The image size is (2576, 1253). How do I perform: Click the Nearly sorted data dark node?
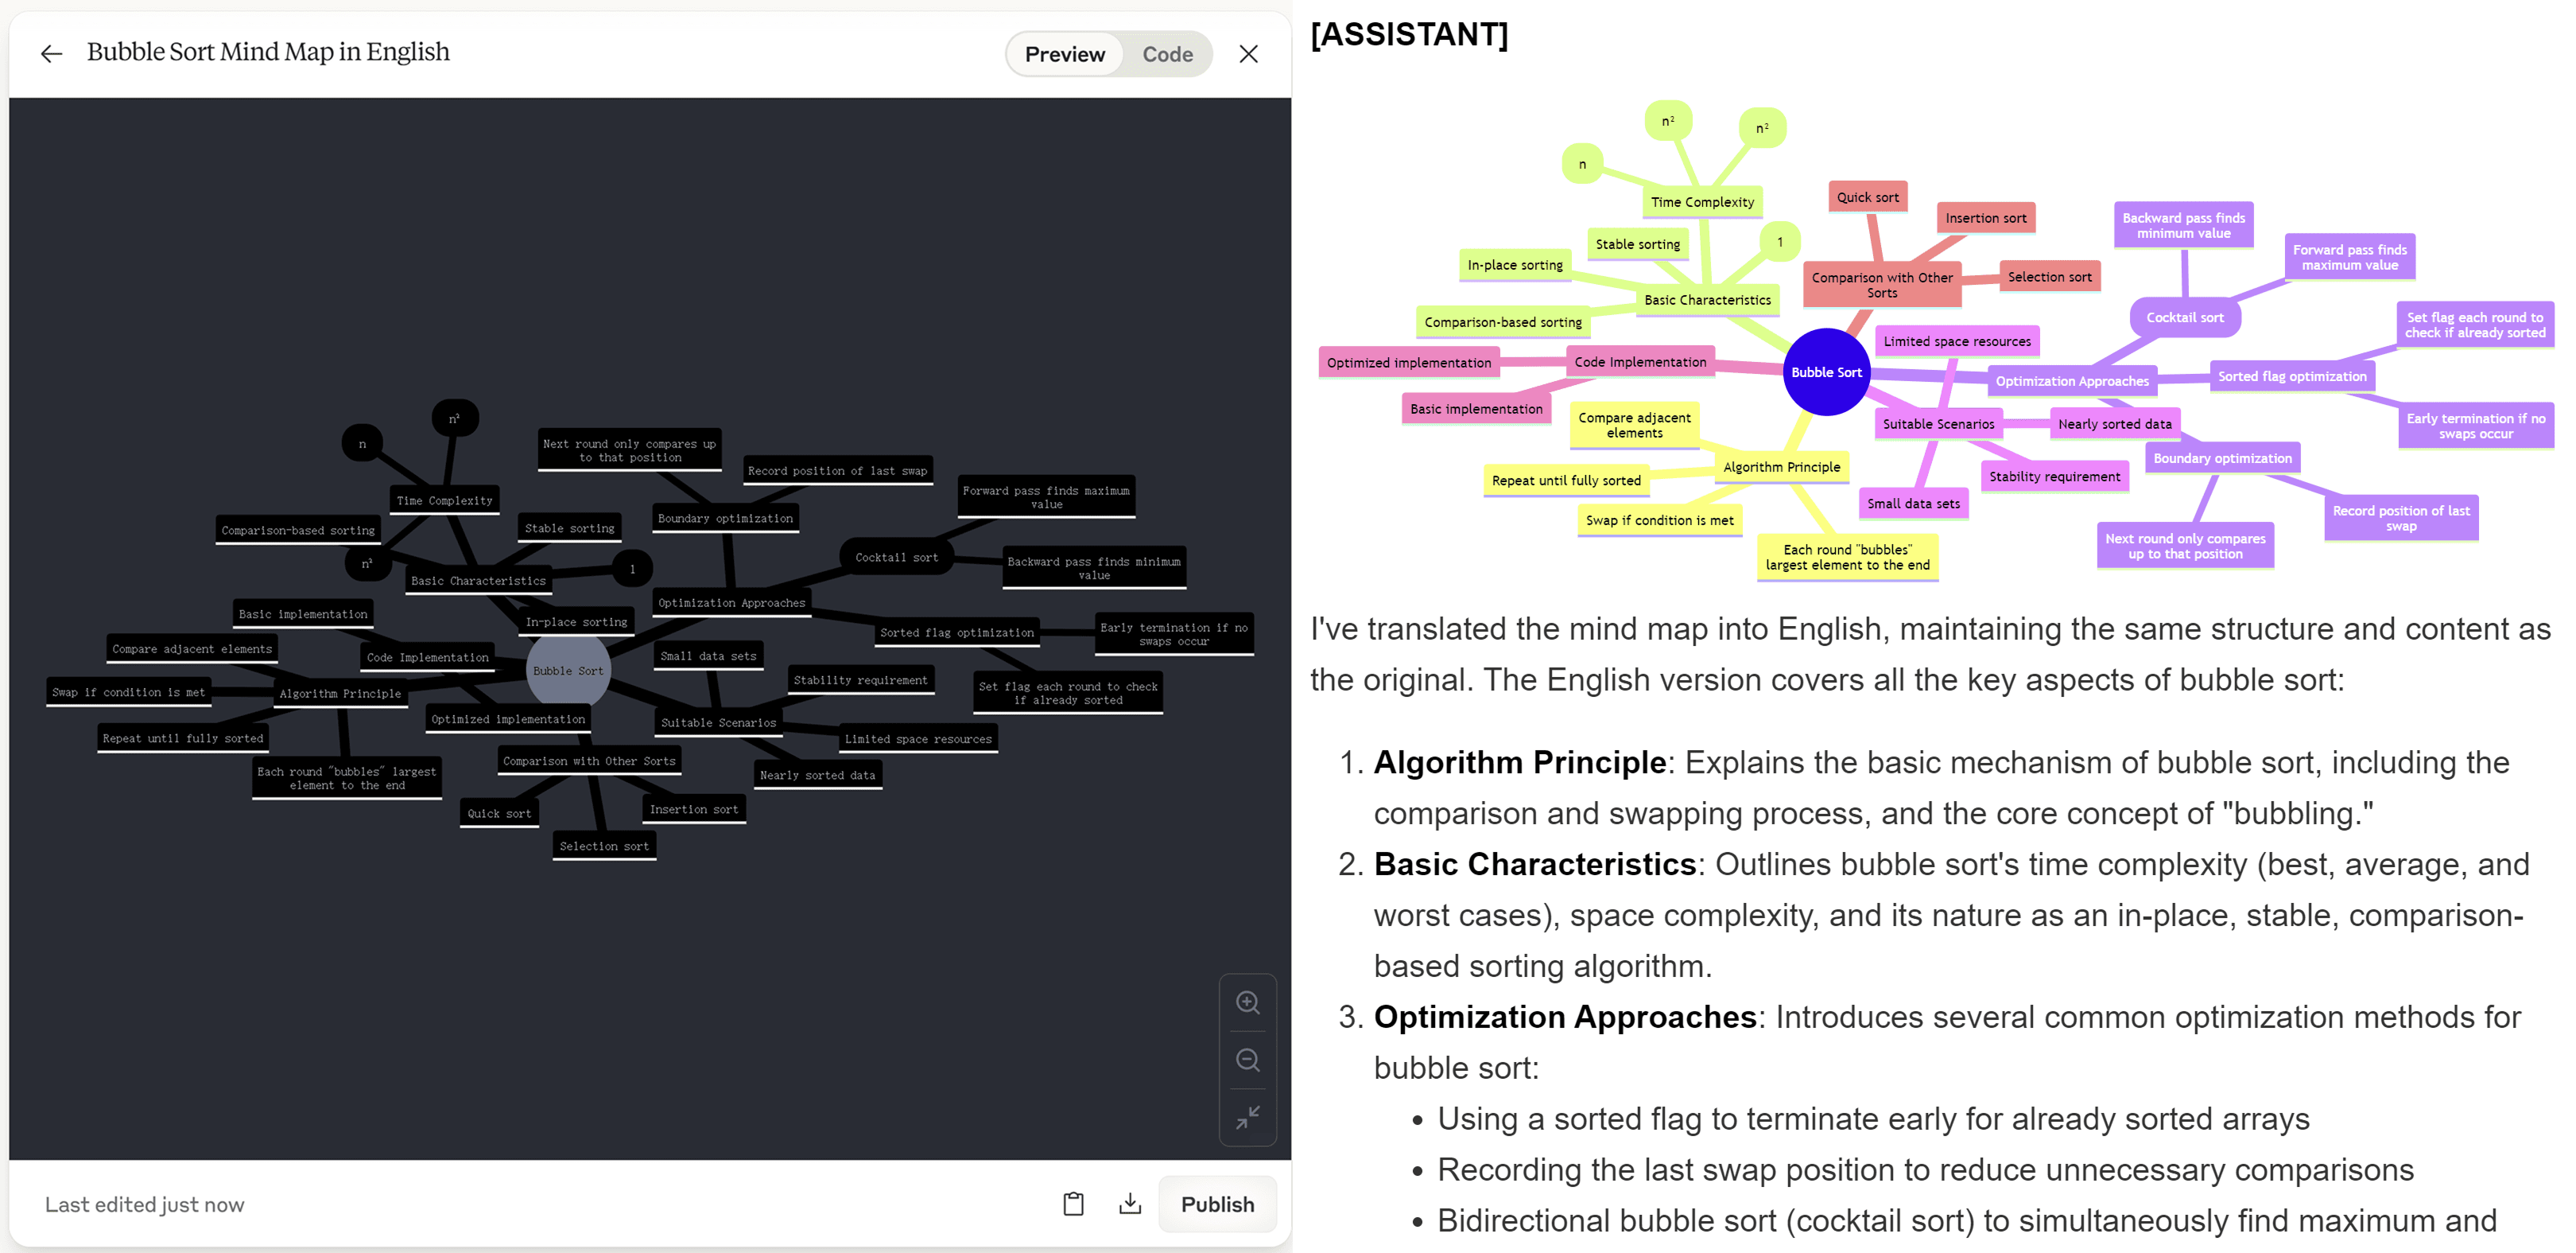pyautogui.click(x=817, y=776)
